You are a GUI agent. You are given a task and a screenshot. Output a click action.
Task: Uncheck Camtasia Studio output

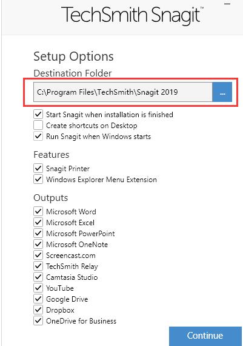(38, 277)
